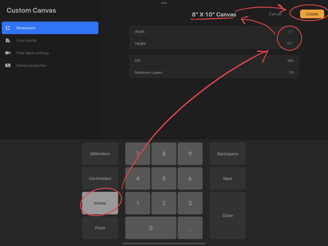Tap keypad digit 0
328x246 pixels.
click(x=151, y=228)
